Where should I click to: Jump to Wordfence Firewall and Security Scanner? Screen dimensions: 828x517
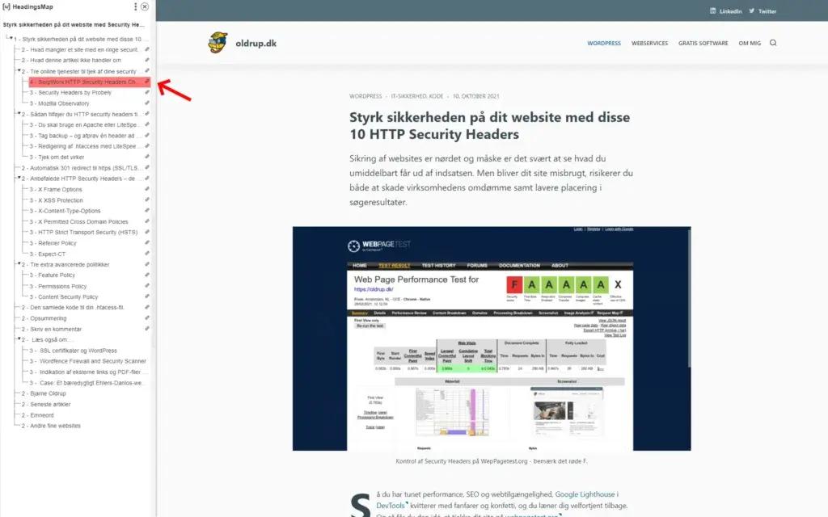(x=87, y=361)
